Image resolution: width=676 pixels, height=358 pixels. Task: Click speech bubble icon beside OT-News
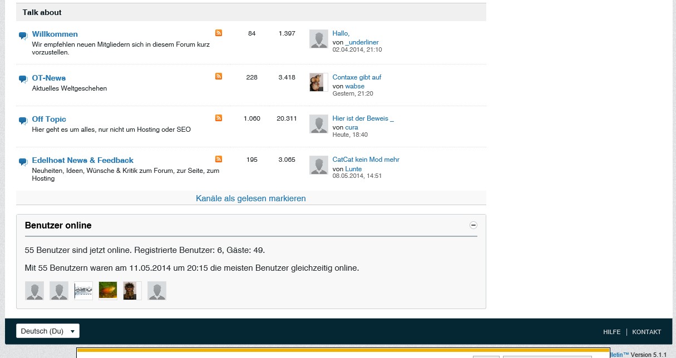pyautogui.click(x=23, y=79)
